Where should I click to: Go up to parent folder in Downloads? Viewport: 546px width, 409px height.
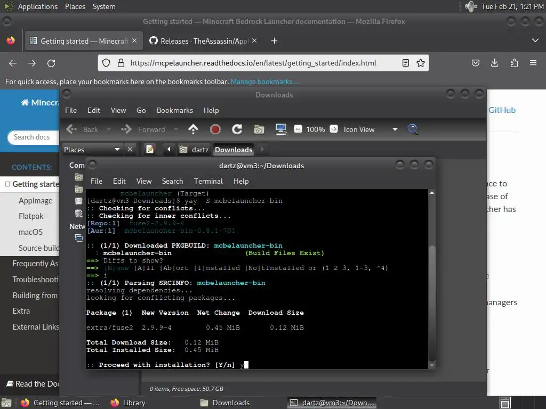click(x=193, y=129)
